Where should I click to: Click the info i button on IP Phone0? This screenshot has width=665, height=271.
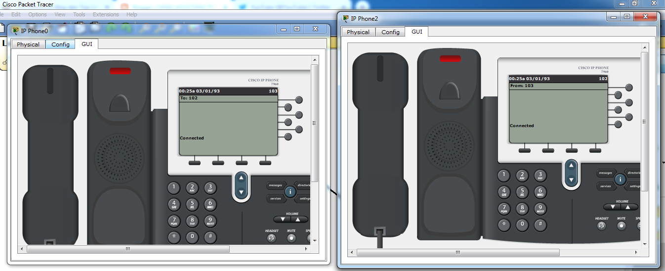point(290,192)
